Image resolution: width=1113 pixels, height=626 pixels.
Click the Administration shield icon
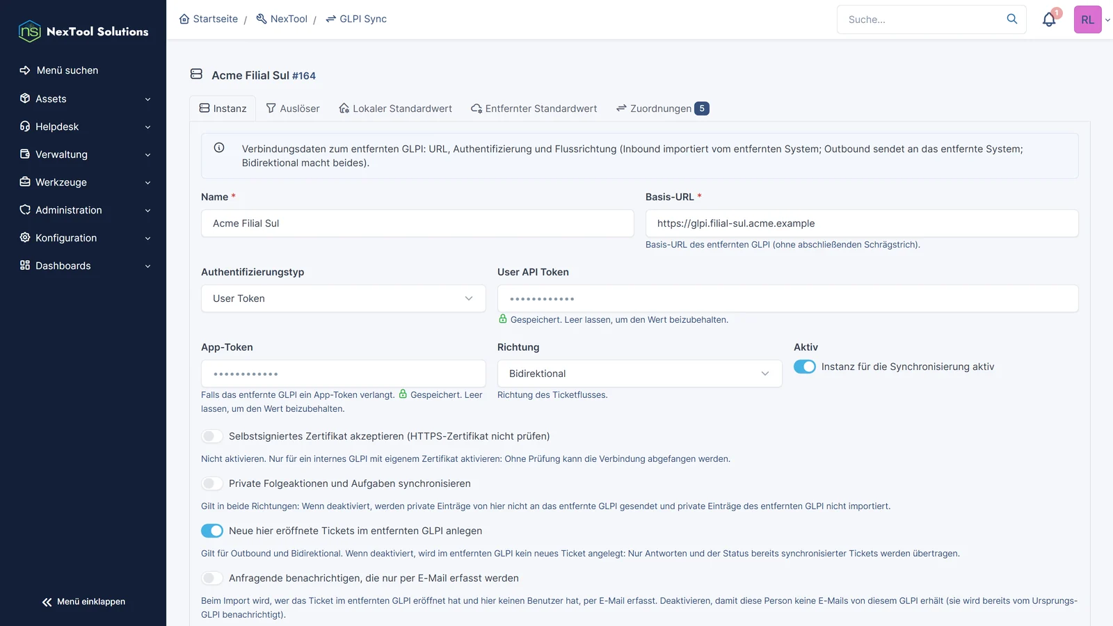coord(25,209)
